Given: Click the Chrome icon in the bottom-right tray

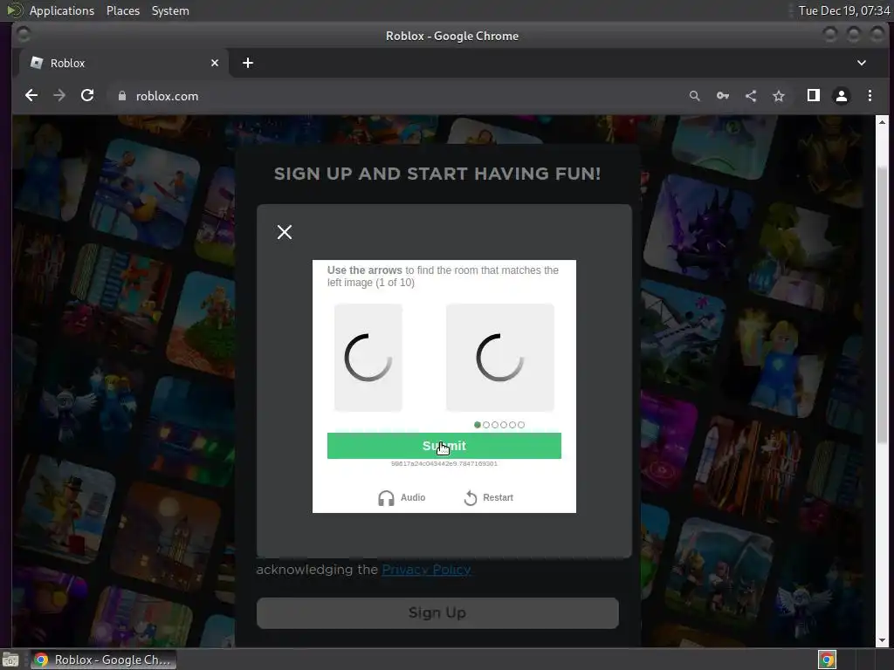Looking at the screenshot, I should [x=827, y=660].
